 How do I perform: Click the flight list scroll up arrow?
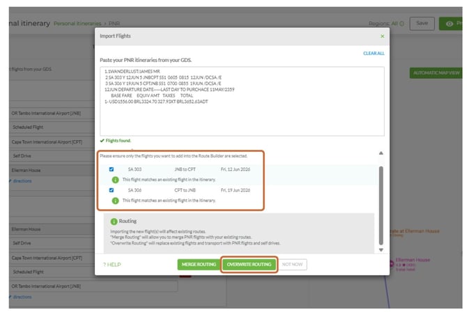point(381,153)
